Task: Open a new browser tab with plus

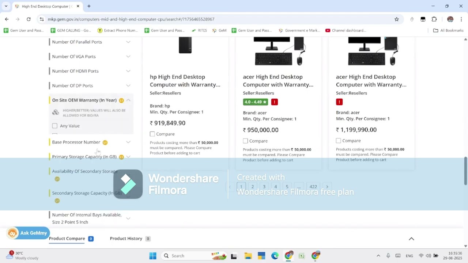Action: [x=89, y=6]
